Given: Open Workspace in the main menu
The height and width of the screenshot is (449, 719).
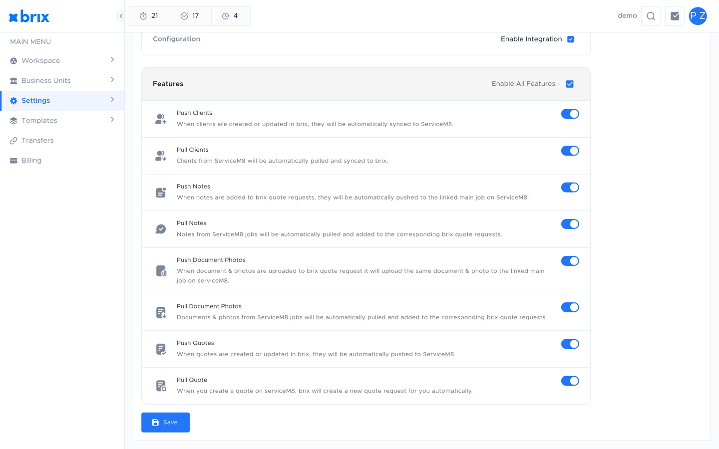Looking at the screenshot, I should [62, 61].
